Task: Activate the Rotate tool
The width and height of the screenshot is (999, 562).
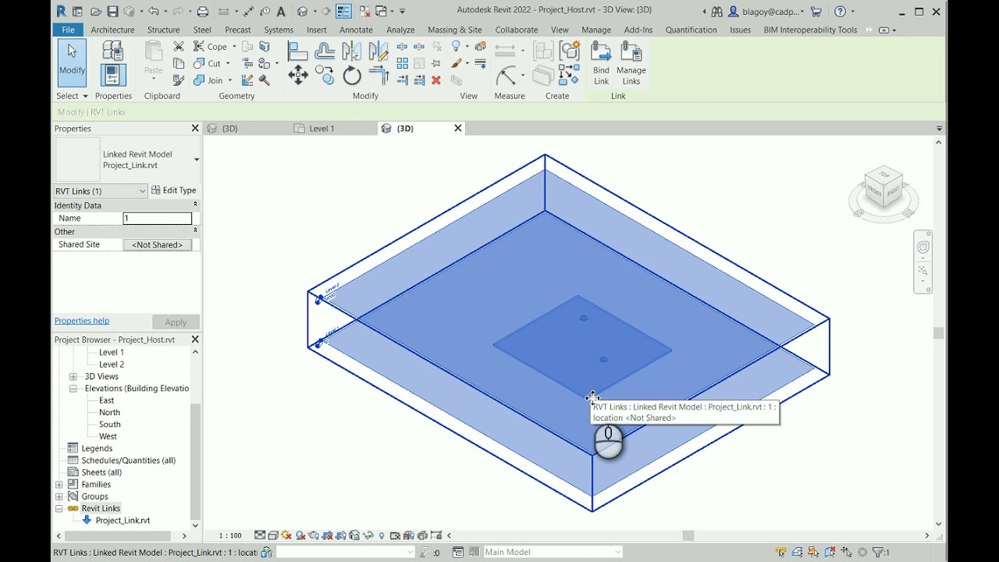Action: (x=352, y=76)
